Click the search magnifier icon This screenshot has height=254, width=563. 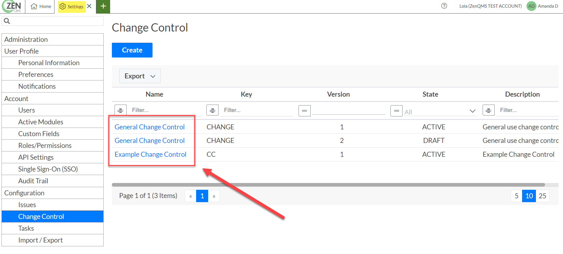(x=7, y=21)
